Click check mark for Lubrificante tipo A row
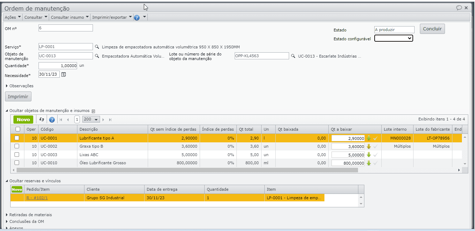Viewport: 475px width, 231px height. 375,138
